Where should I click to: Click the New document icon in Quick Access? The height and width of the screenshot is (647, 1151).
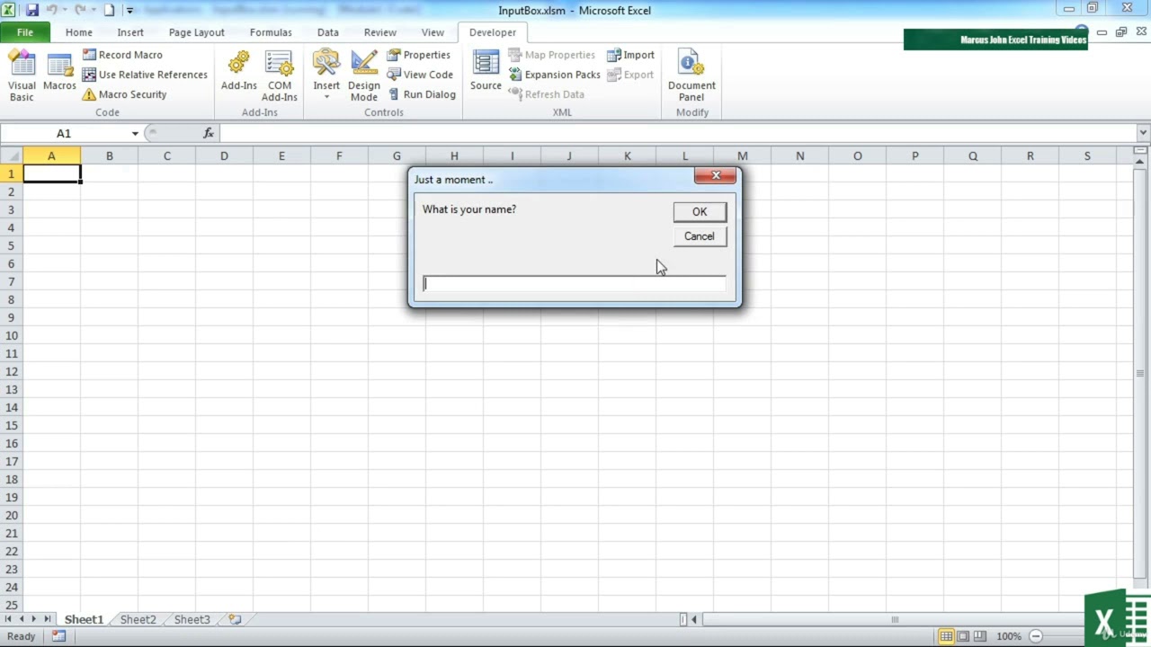point(110,10)
